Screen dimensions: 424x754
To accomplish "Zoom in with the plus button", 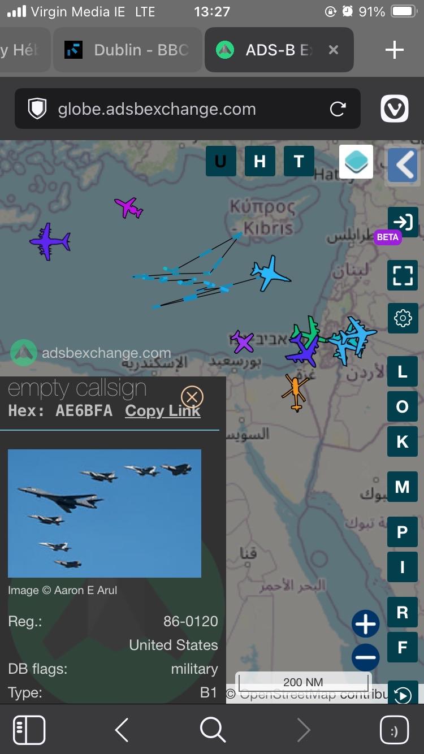I will tap(366, 625).
